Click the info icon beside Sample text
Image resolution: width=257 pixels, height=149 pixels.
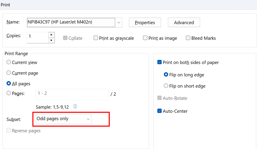[x=75, y=106]
